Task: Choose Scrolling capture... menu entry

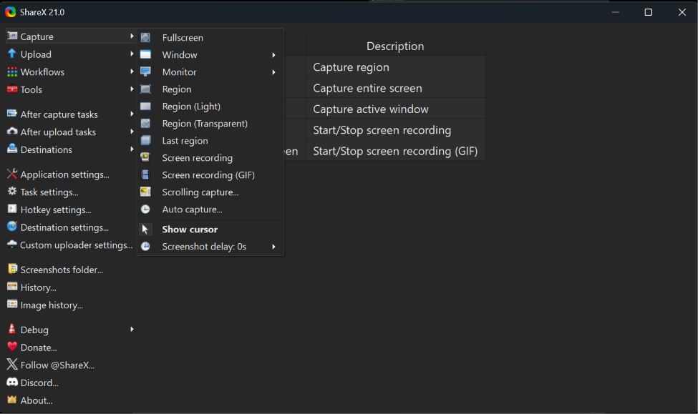Action: pyautogui.click(x=210, y=192)
